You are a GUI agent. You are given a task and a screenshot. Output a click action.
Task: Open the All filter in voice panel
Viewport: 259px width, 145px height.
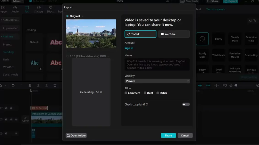[x=252, y=21]
